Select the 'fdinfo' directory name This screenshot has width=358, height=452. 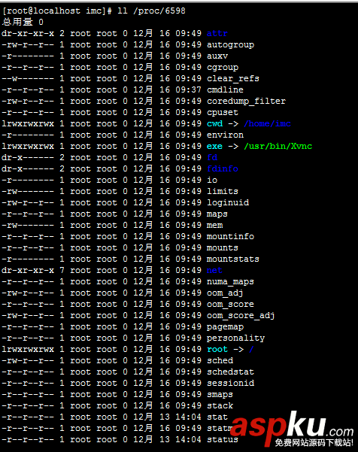point(223,168)
